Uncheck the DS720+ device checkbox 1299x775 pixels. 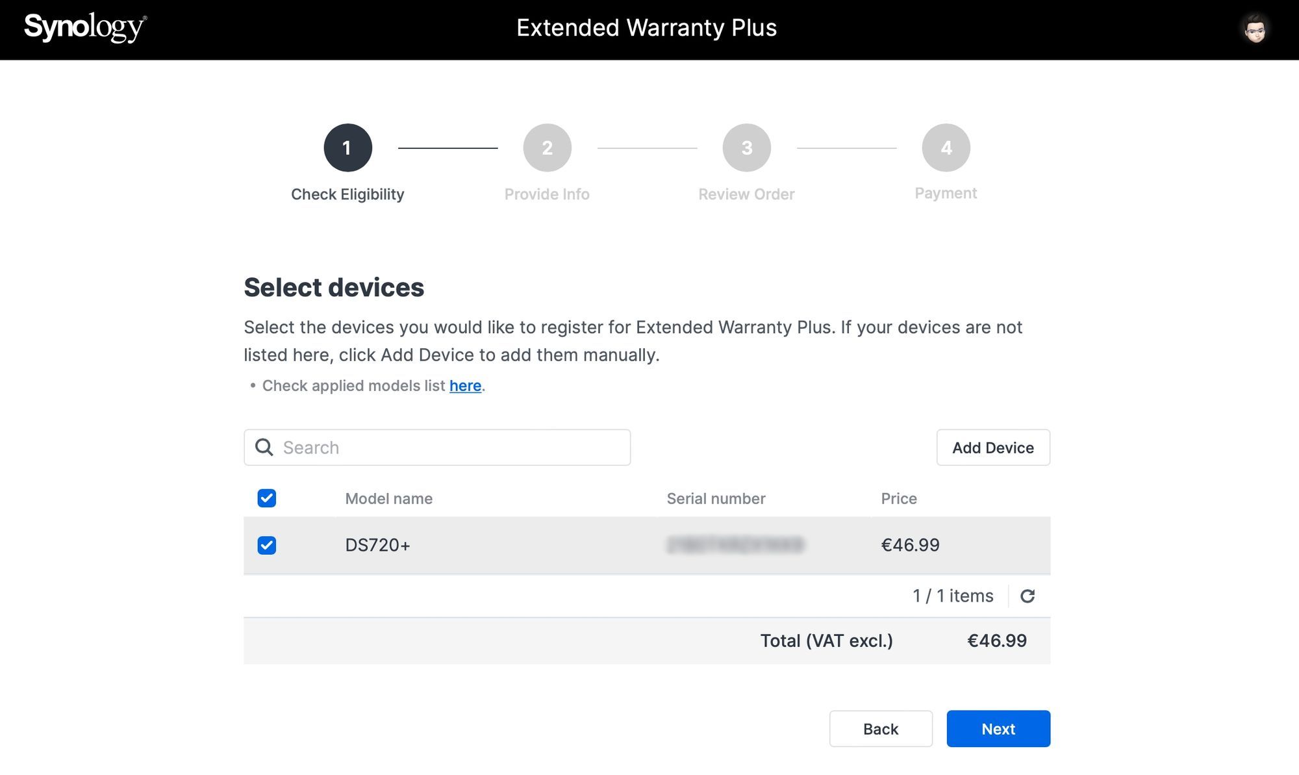point(266,545)
